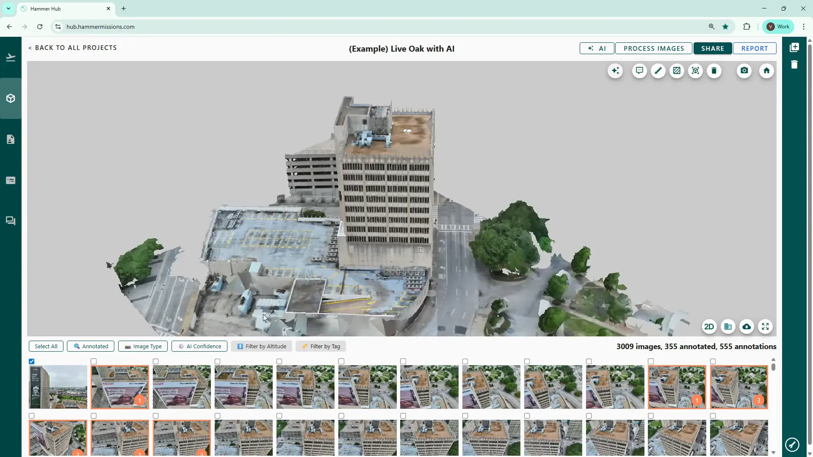The height and width of the screenshot is (457, 813).
Task: Expand Filter by Altitude options
Action: [261, 346]
